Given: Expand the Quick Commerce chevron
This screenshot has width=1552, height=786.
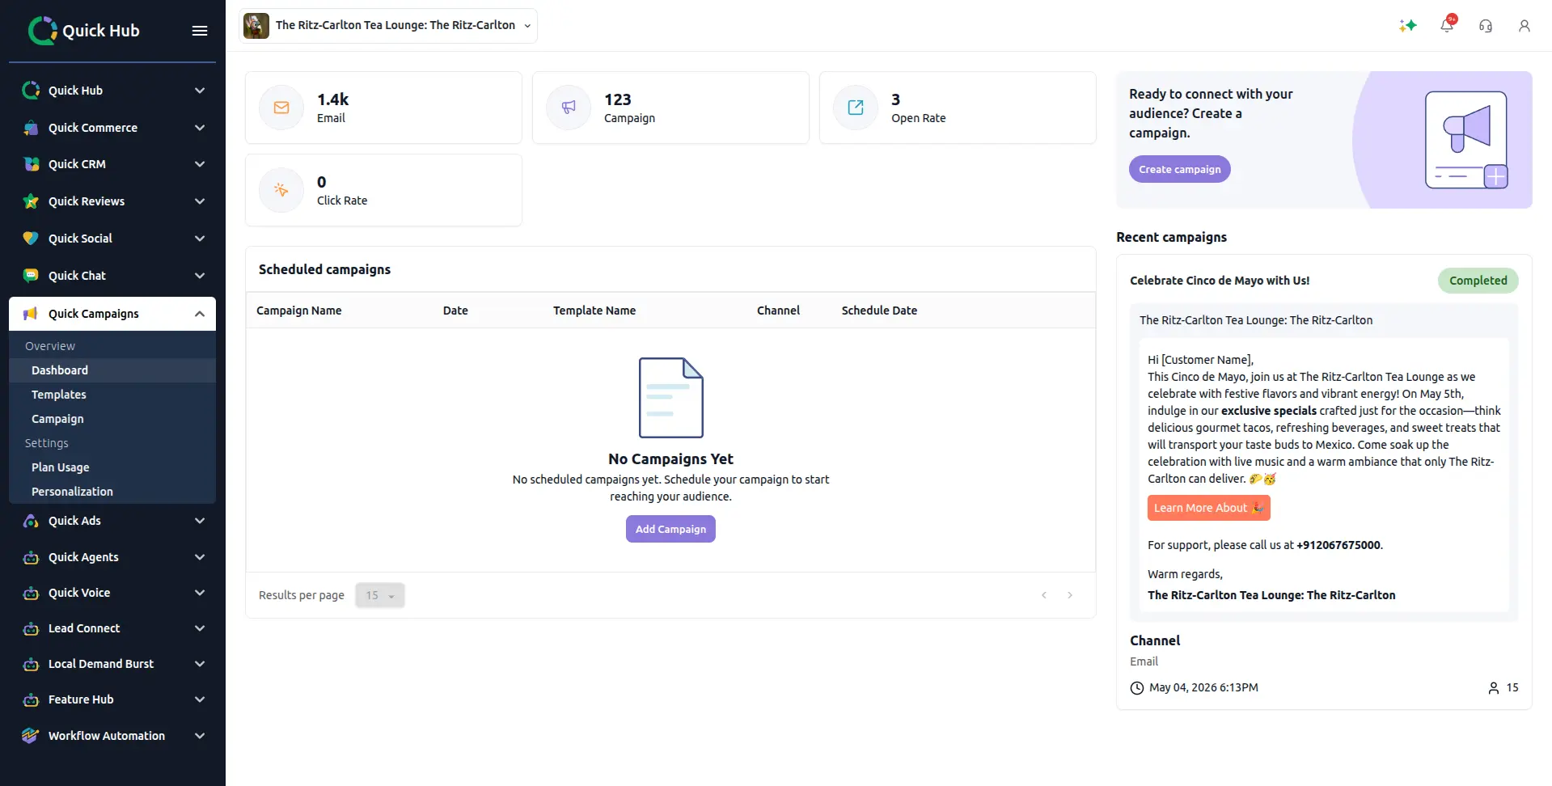Looking at the screenshot, I should [x=200, y=128].
